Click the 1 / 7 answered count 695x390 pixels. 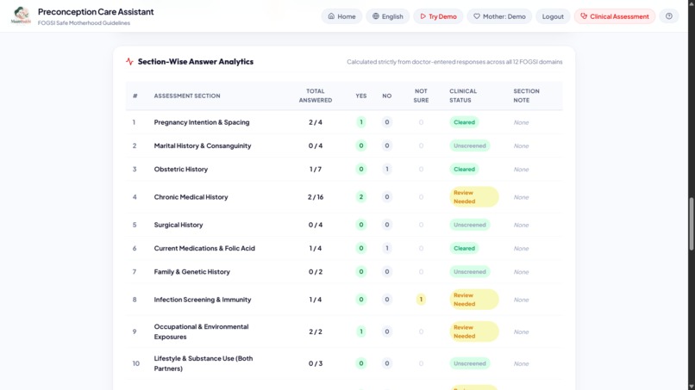(315, 169)
